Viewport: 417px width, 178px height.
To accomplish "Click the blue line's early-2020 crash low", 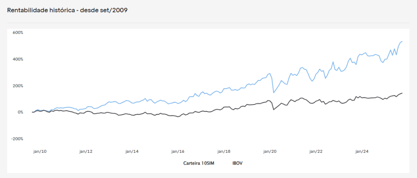I will pos(274,93).
